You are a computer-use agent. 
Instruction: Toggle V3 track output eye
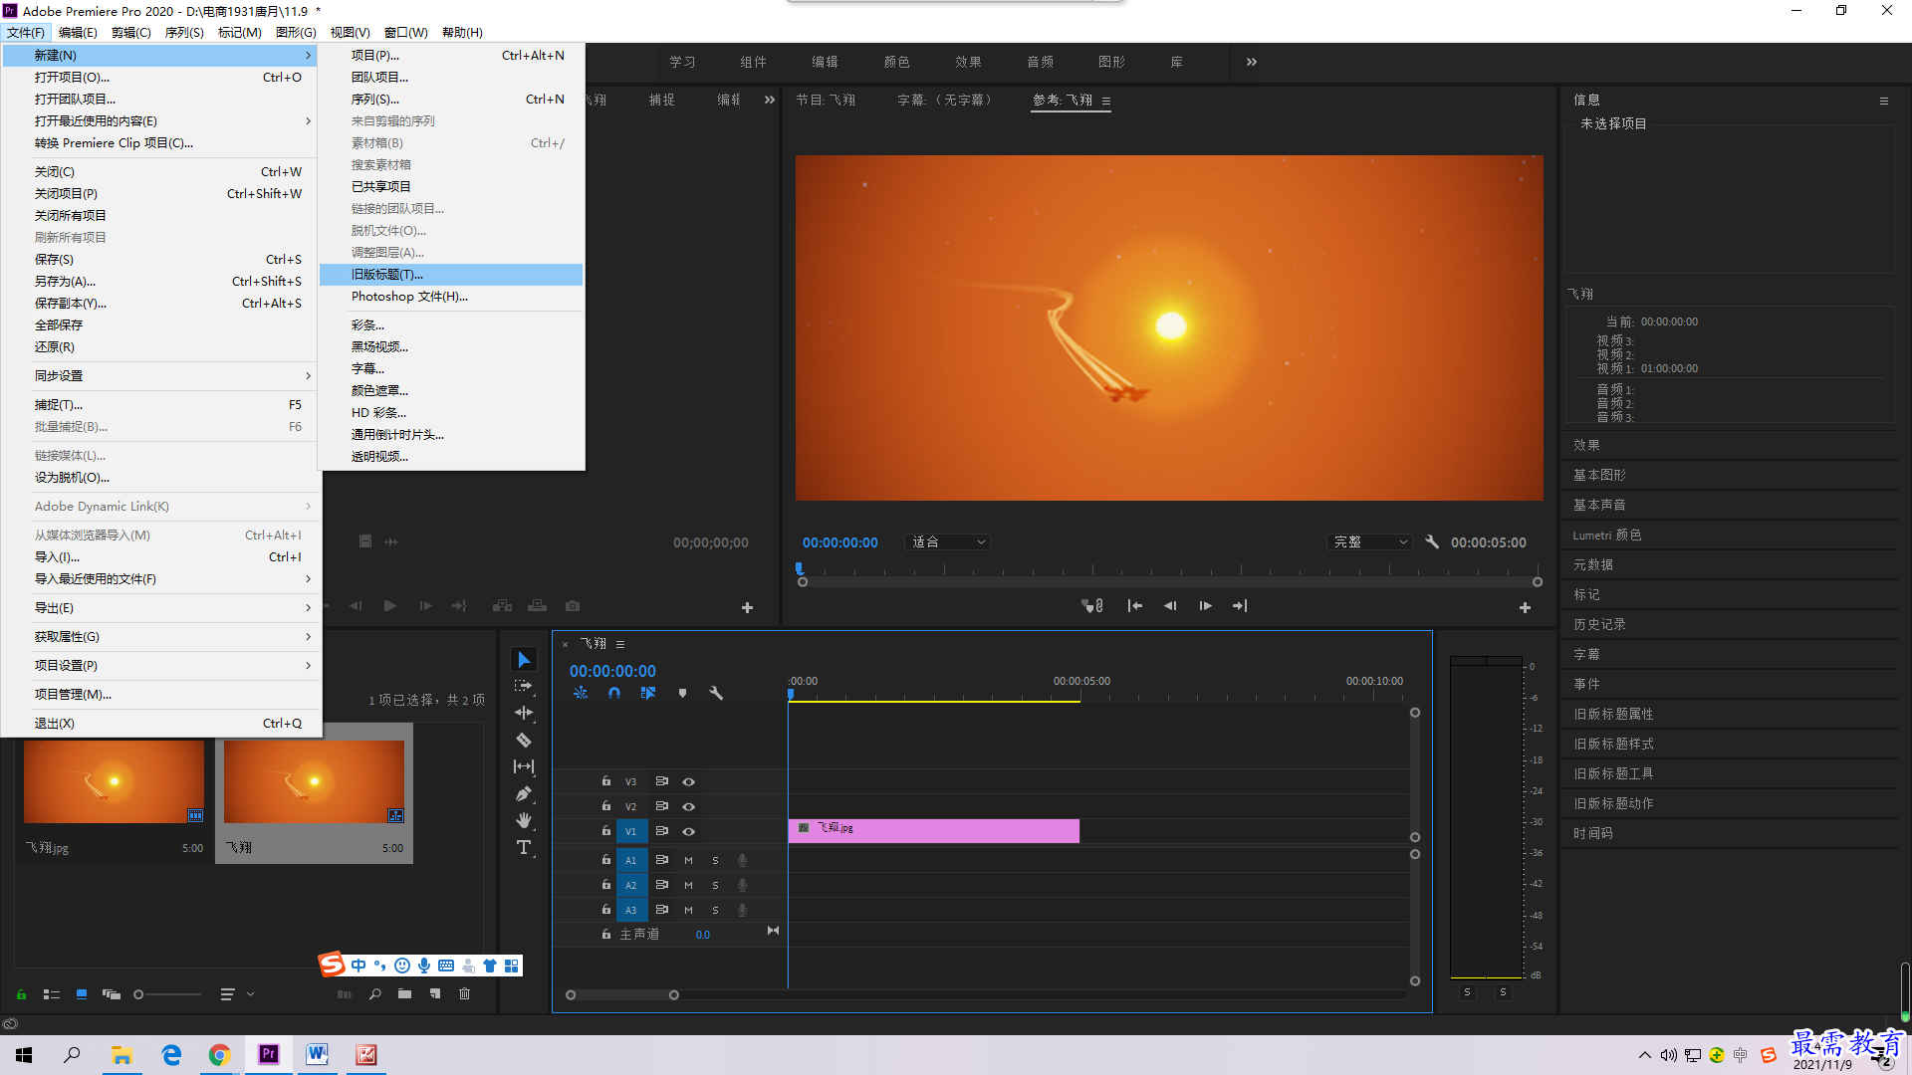click(x=688, y=781)
